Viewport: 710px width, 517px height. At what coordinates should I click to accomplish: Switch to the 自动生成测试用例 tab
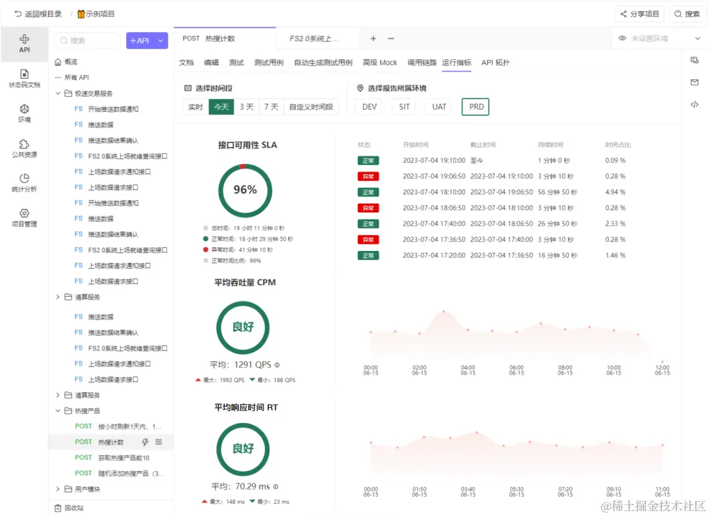pos(323,62)
